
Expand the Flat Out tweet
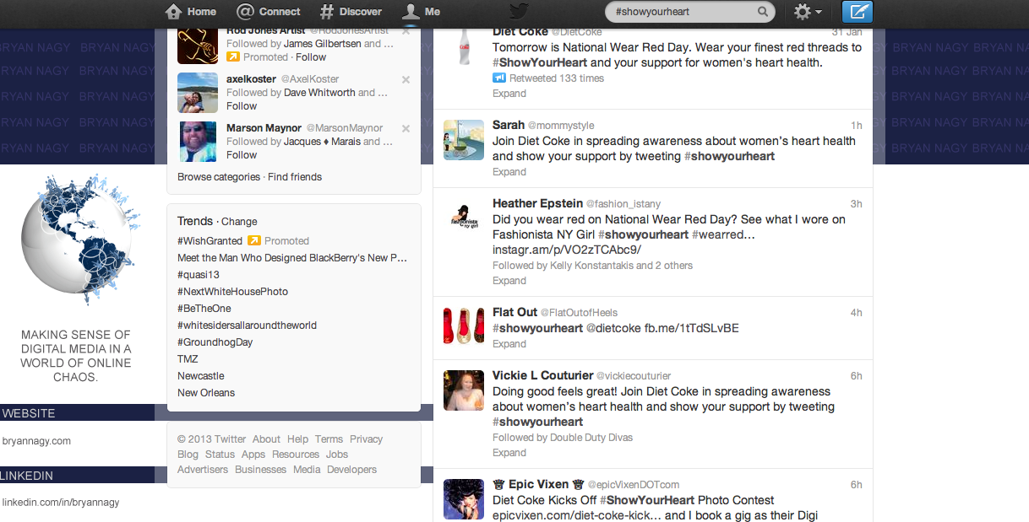click(509, 344)
